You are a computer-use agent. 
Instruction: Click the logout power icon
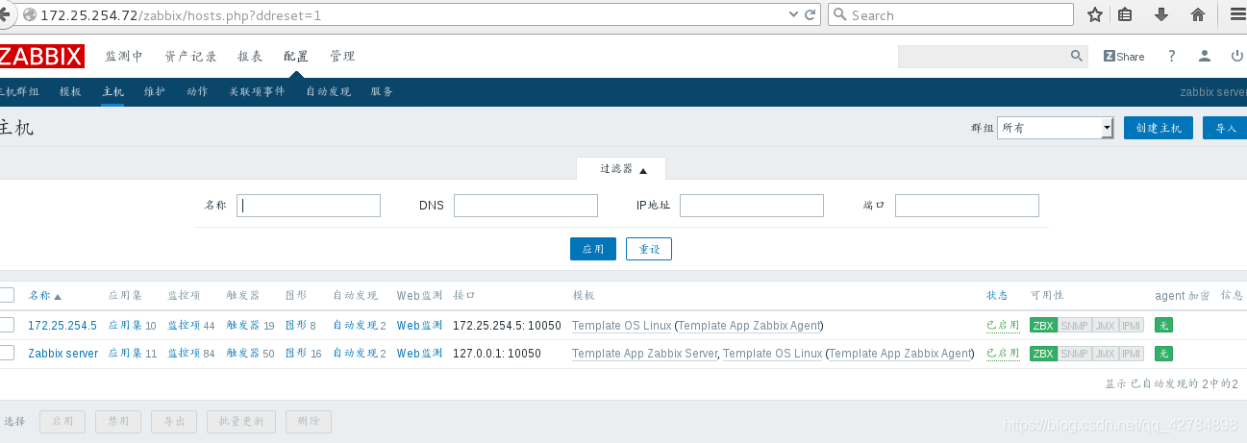point(1237,57)
